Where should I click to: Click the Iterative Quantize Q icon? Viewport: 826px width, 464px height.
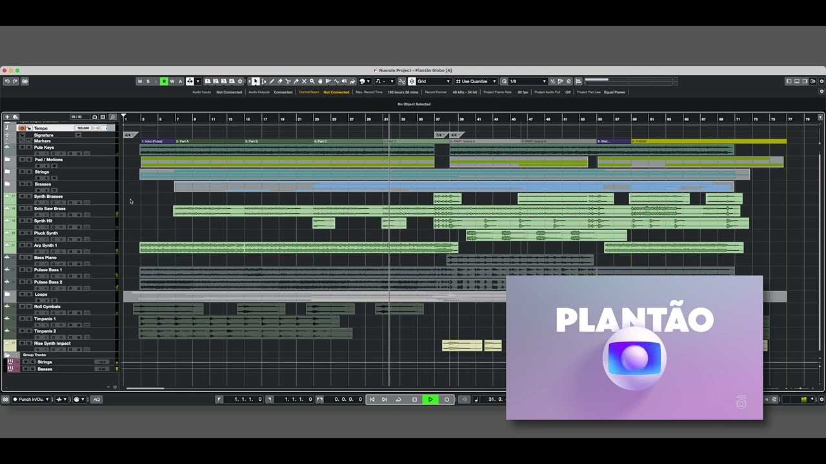tap(504, 81)
